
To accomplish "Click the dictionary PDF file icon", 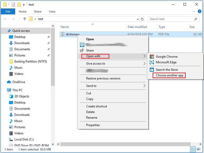I will click(x=63, y=34).
